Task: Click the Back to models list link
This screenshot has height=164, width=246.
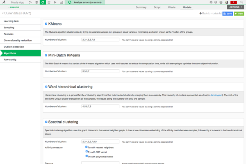Action: 210,14
